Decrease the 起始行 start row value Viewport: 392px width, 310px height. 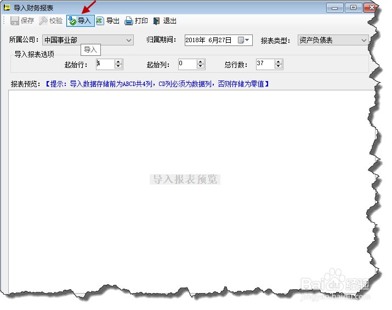pyautogui.click(x=118, y=67)
